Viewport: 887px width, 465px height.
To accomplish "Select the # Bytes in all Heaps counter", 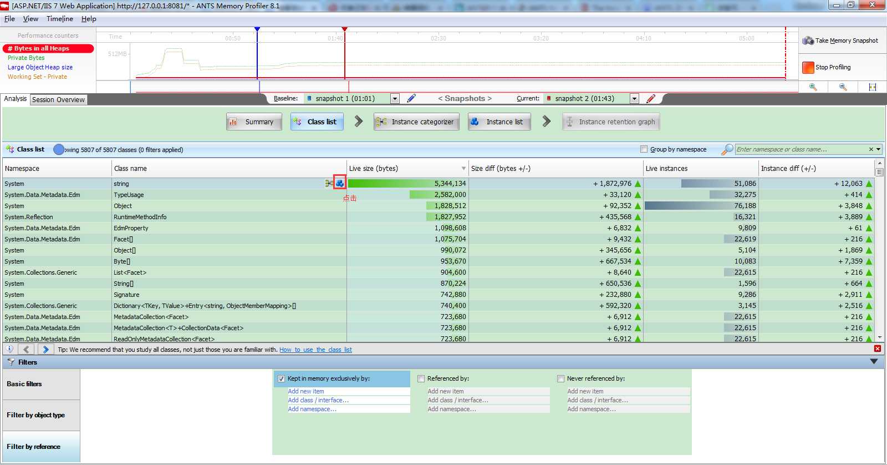I will click(48, 48).
